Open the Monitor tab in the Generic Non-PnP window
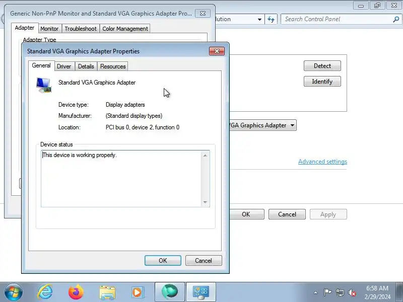 tap(49, 29)
